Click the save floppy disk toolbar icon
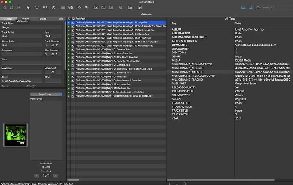293x185 pixels. coord(140,8)
